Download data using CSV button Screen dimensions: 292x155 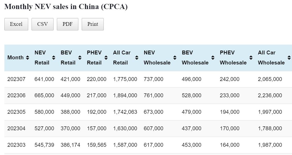[42, 24]
